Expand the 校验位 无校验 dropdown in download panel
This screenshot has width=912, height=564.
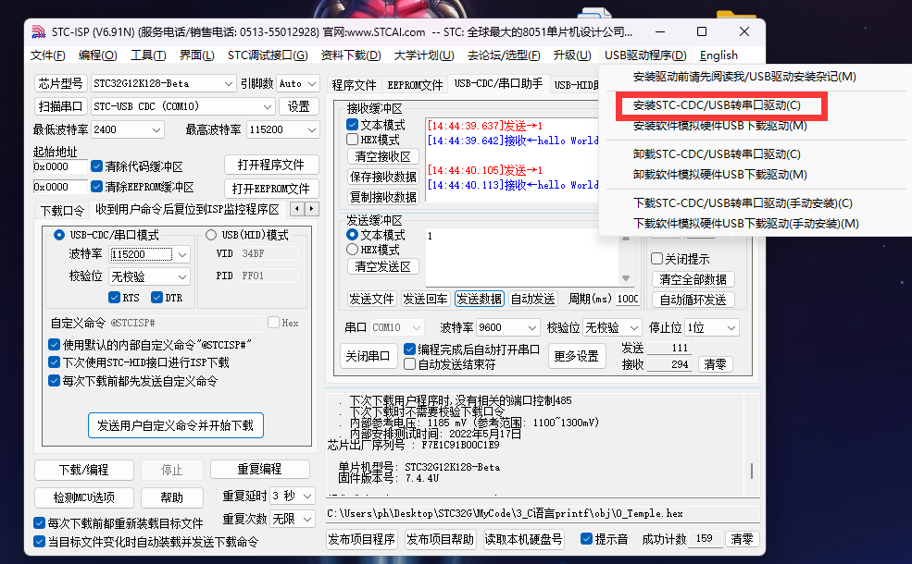click(x=182, y=277)
